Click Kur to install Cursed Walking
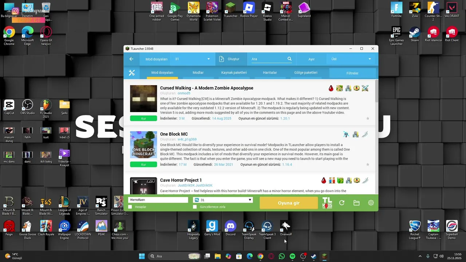Viewport: 466px width, 262px height. click(x=143, y=118)
